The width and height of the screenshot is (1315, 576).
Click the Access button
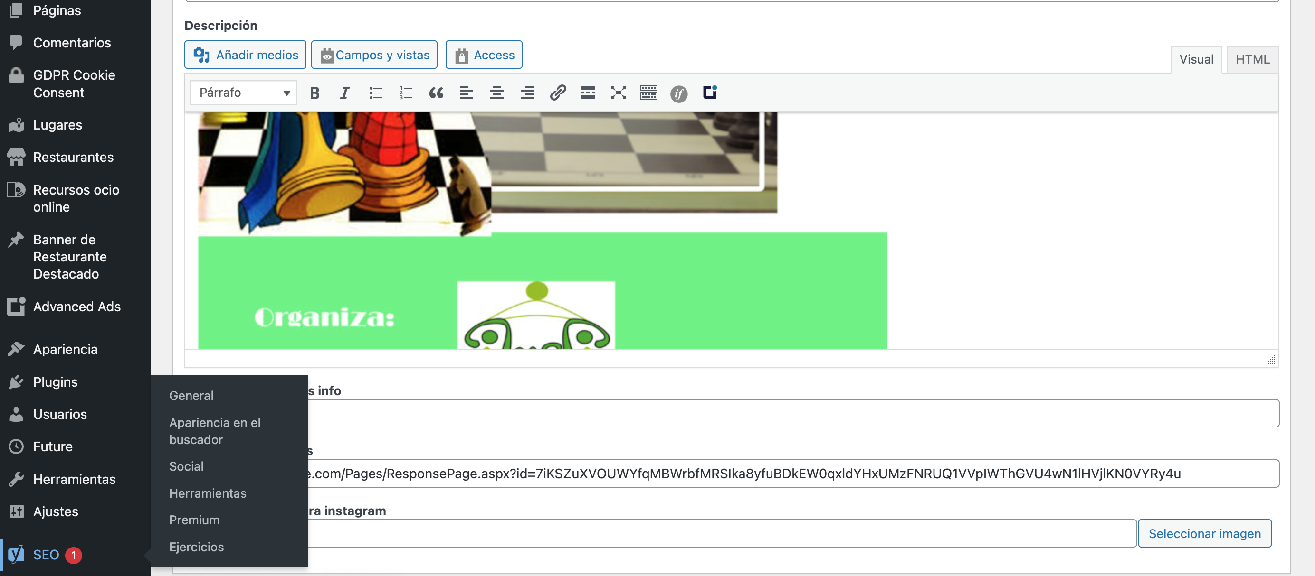tap(484, 55)
